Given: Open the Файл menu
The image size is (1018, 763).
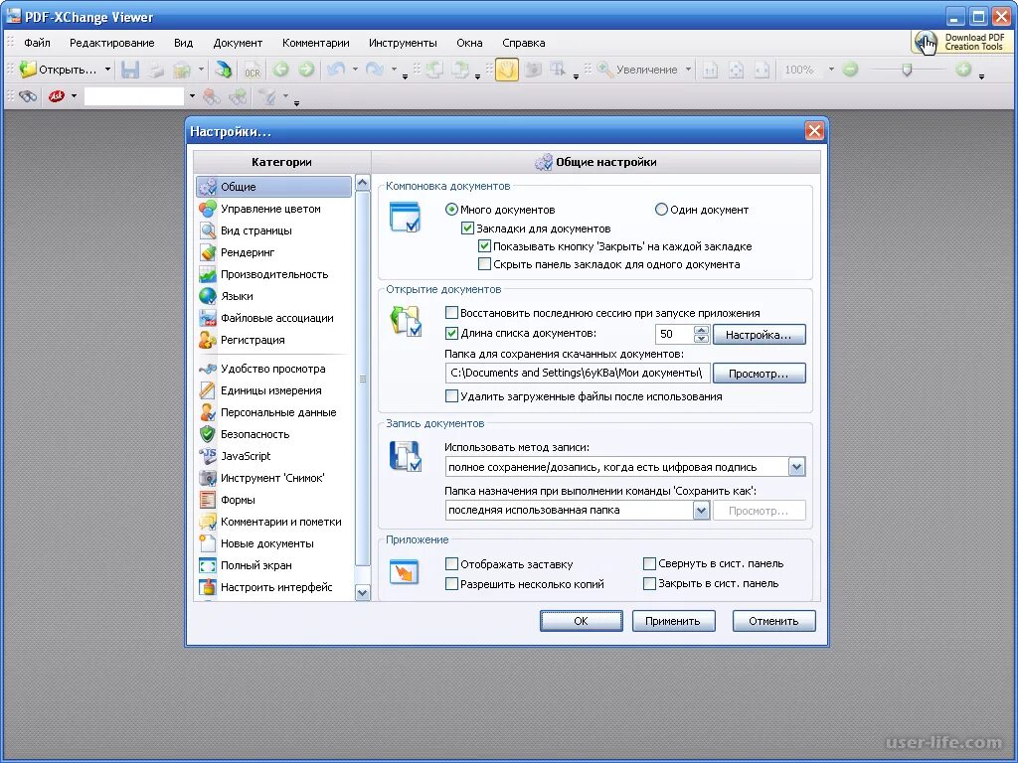Looking at the screenshot, I should (x=37, y=43).
